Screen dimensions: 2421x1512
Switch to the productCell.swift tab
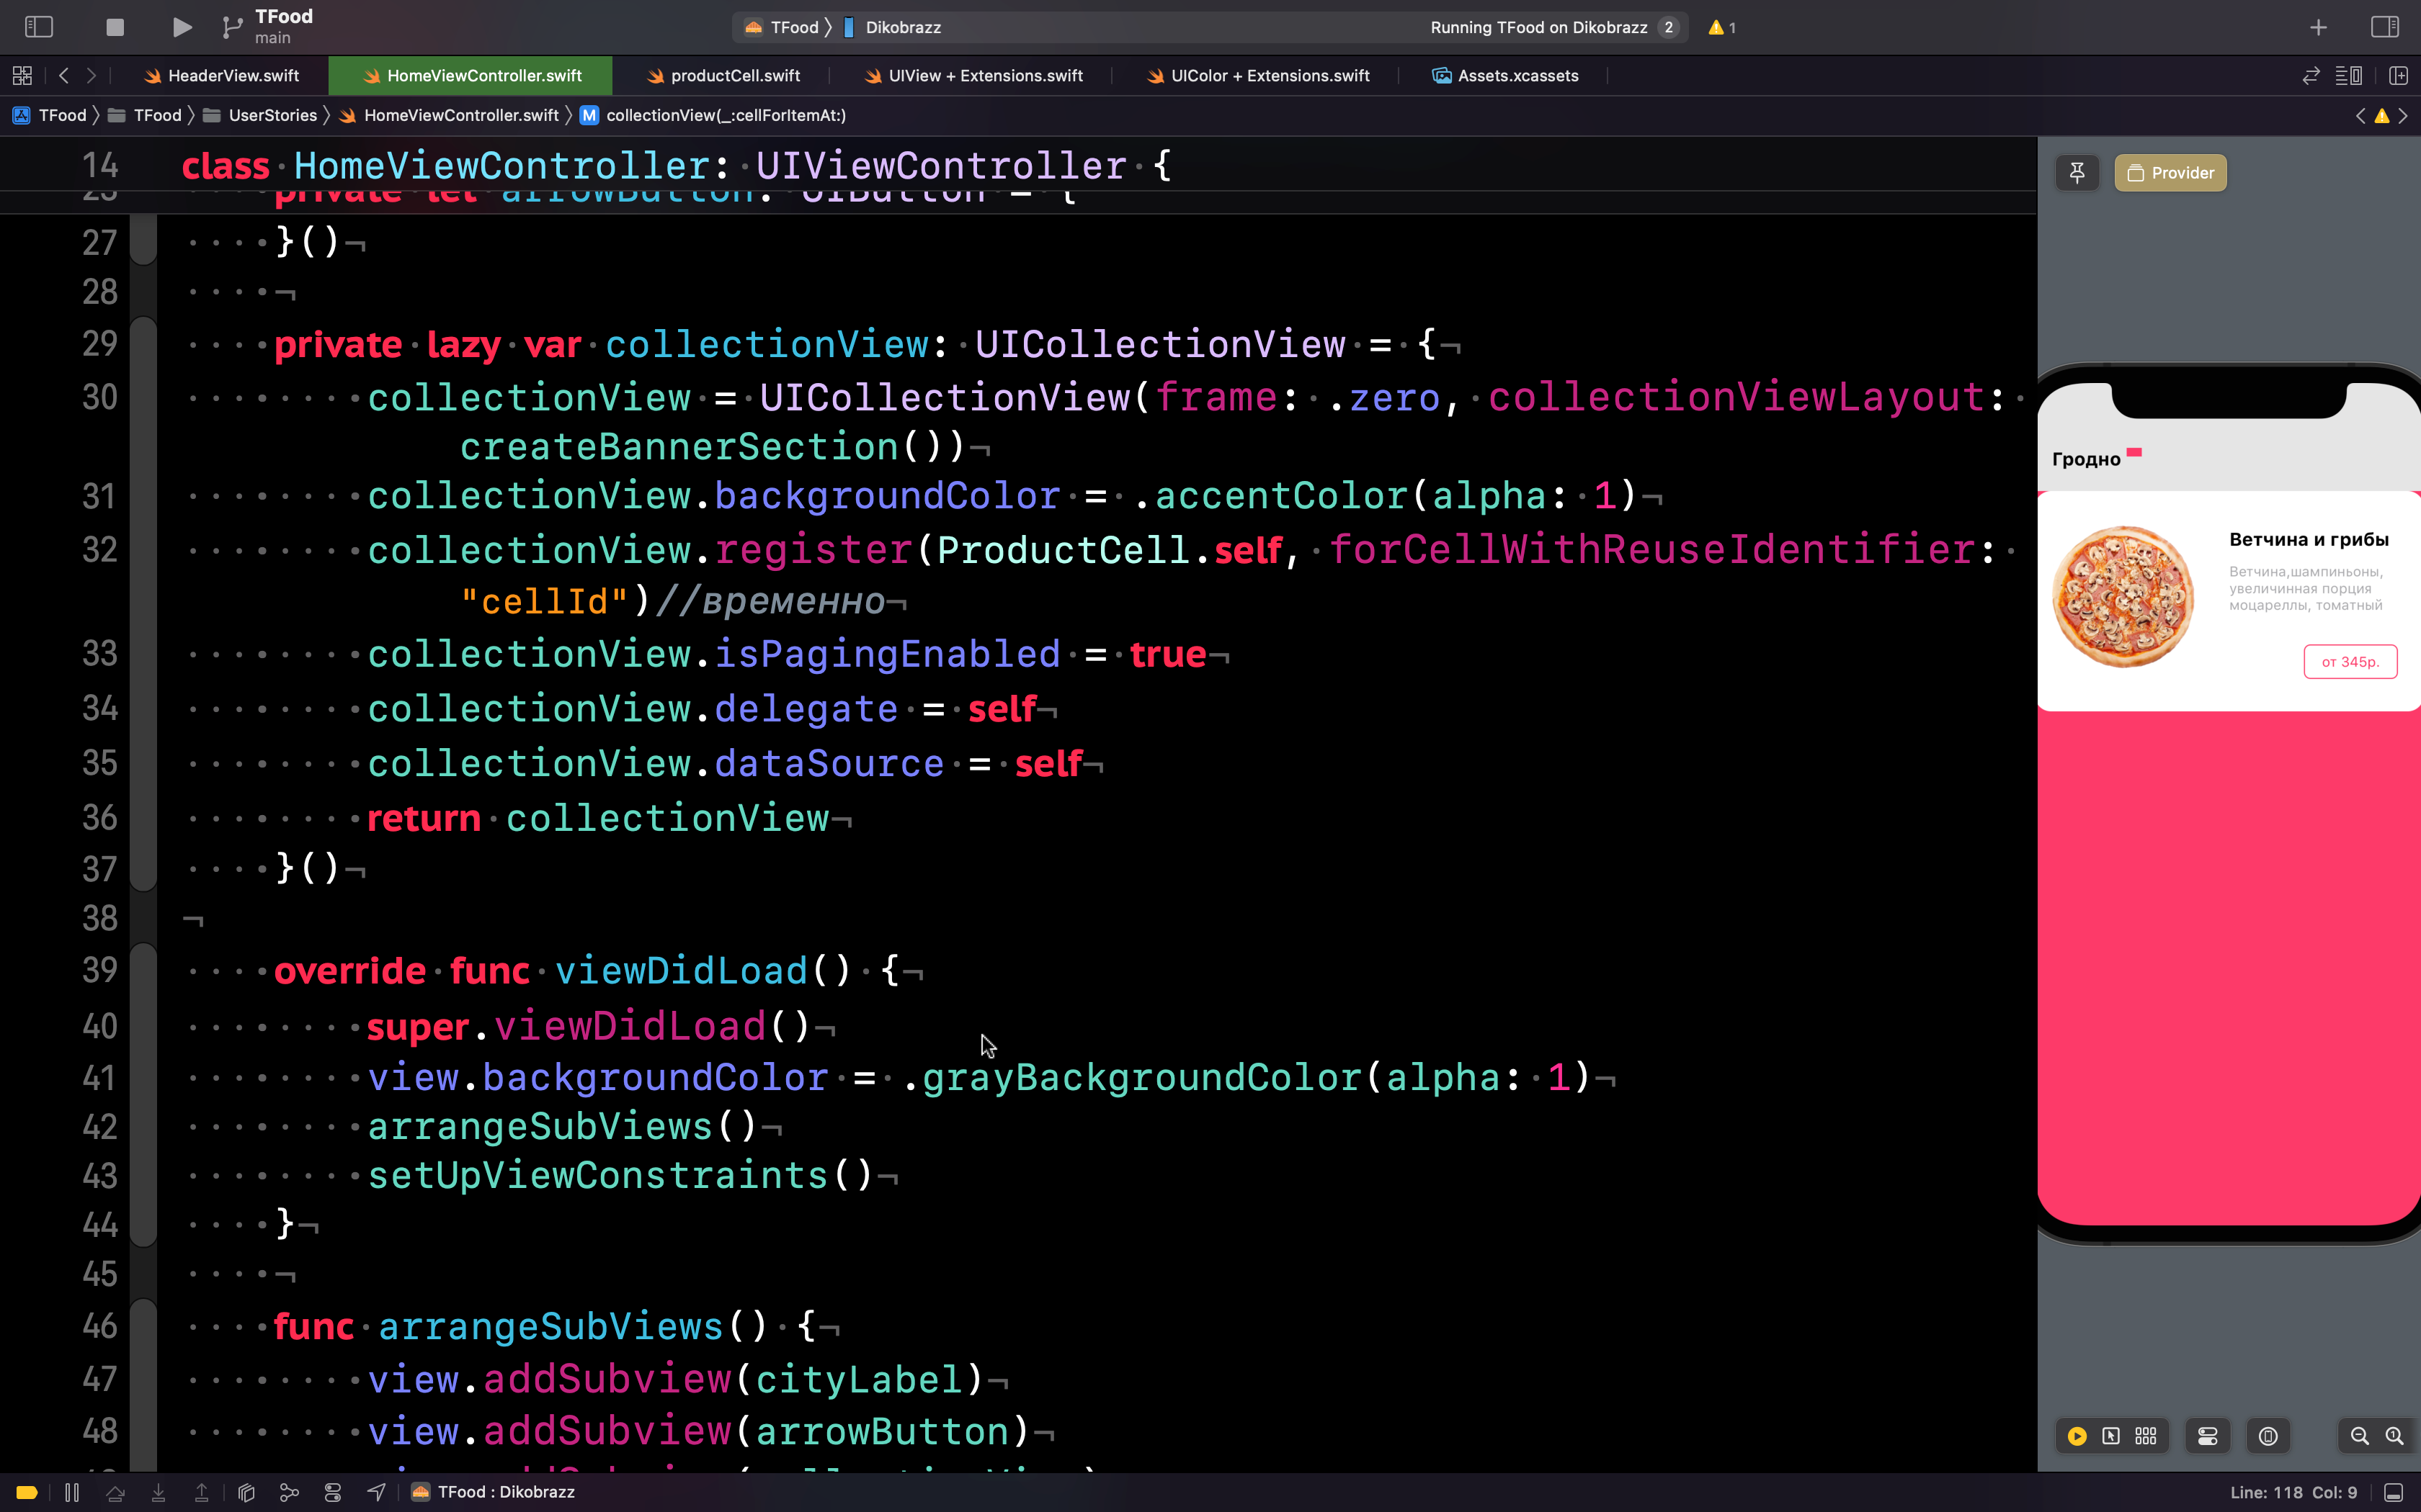734,75
